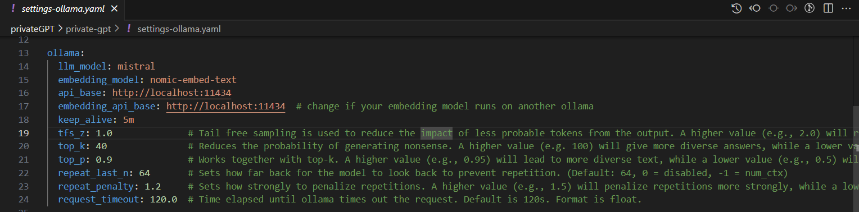Follow the embedding_api_base localhost link
The width and height of the screenshot is (859, 212).
pyautogui.click(x=226, y=107)
